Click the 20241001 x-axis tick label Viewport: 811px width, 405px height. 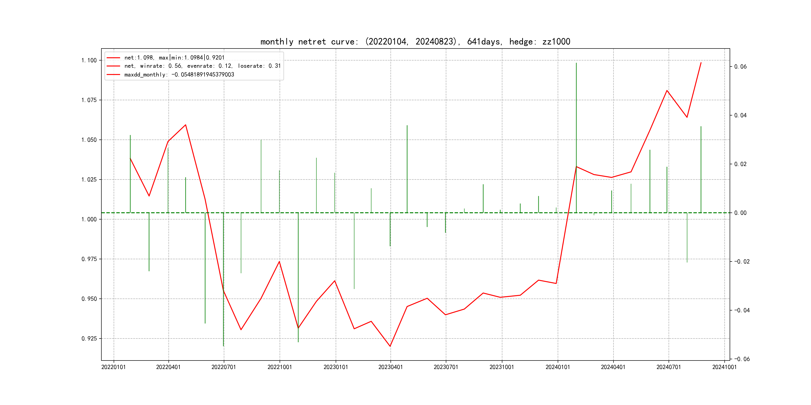coord(724,367)
